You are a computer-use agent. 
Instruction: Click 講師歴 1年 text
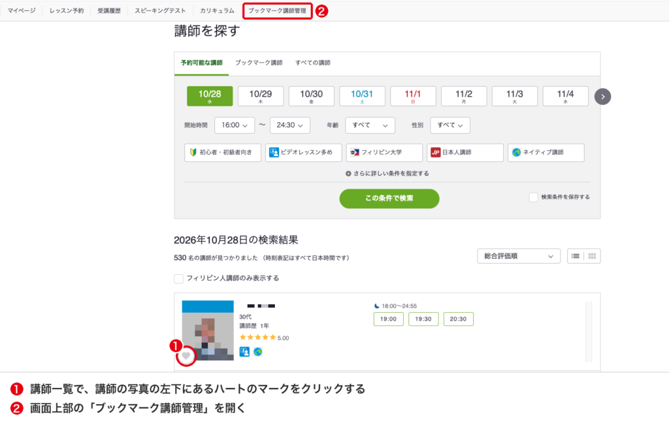(x=254, y=326)
